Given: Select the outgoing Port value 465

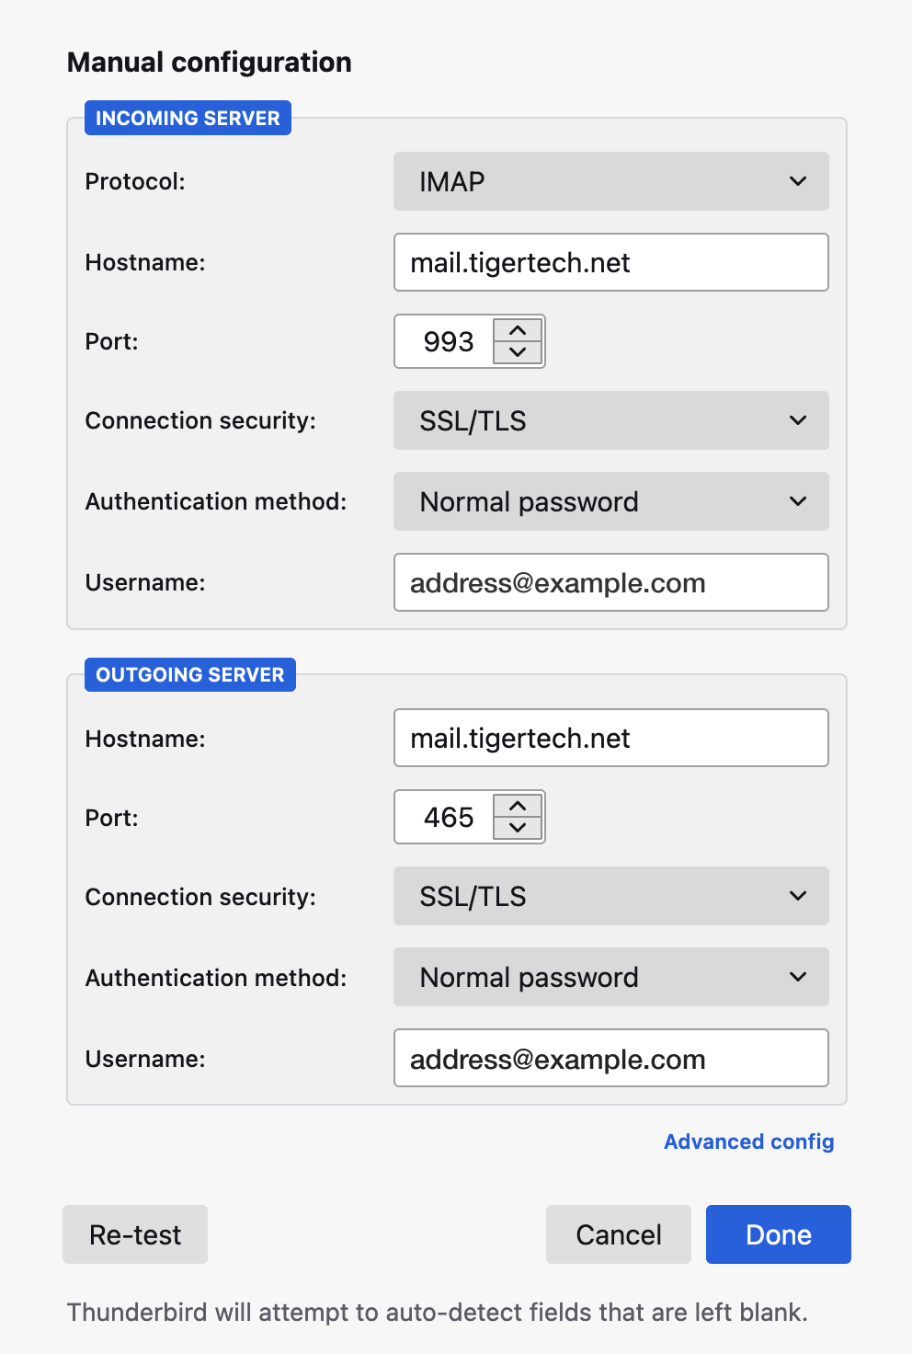Looking at the screenshot, I should click(448, 817).
